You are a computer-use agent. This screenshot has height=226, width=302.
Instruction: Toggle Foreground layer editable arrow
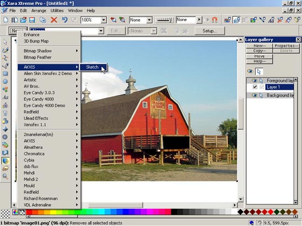(x=261, y=80)
